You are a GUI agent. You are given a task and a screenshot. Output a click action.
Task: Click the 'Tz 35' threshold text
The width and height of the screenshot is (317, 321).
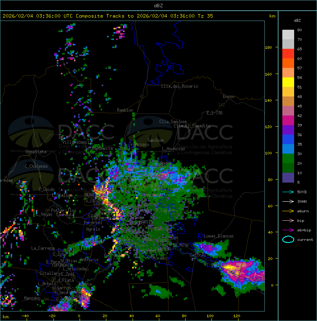click(x=205, y=16)
